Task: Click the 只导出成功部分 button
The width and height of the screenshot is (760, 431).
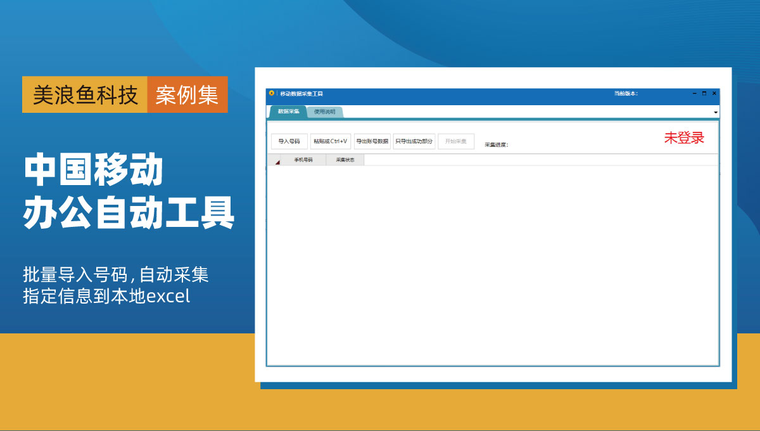Action: (x=414, y=140)
